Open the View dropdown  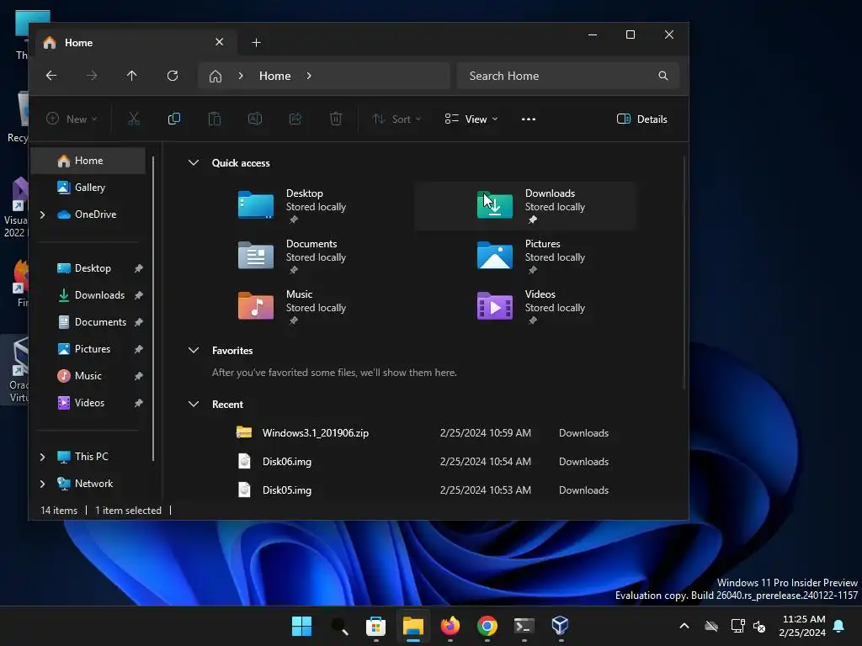[471, 119]
